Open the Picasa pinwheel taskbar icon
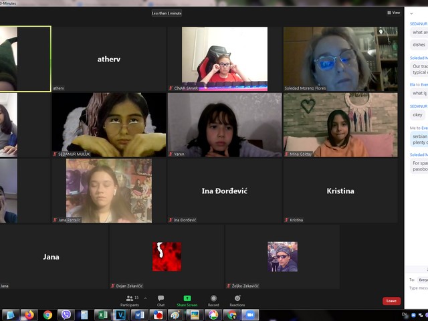 pos(213,315)
